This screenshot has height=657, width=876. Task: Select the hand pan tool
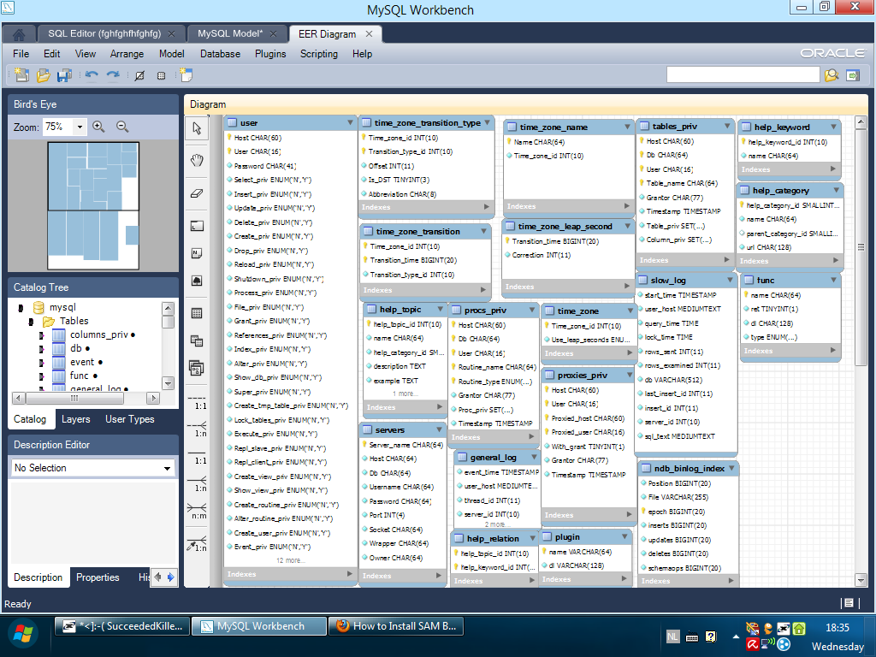tap(197, 161)
